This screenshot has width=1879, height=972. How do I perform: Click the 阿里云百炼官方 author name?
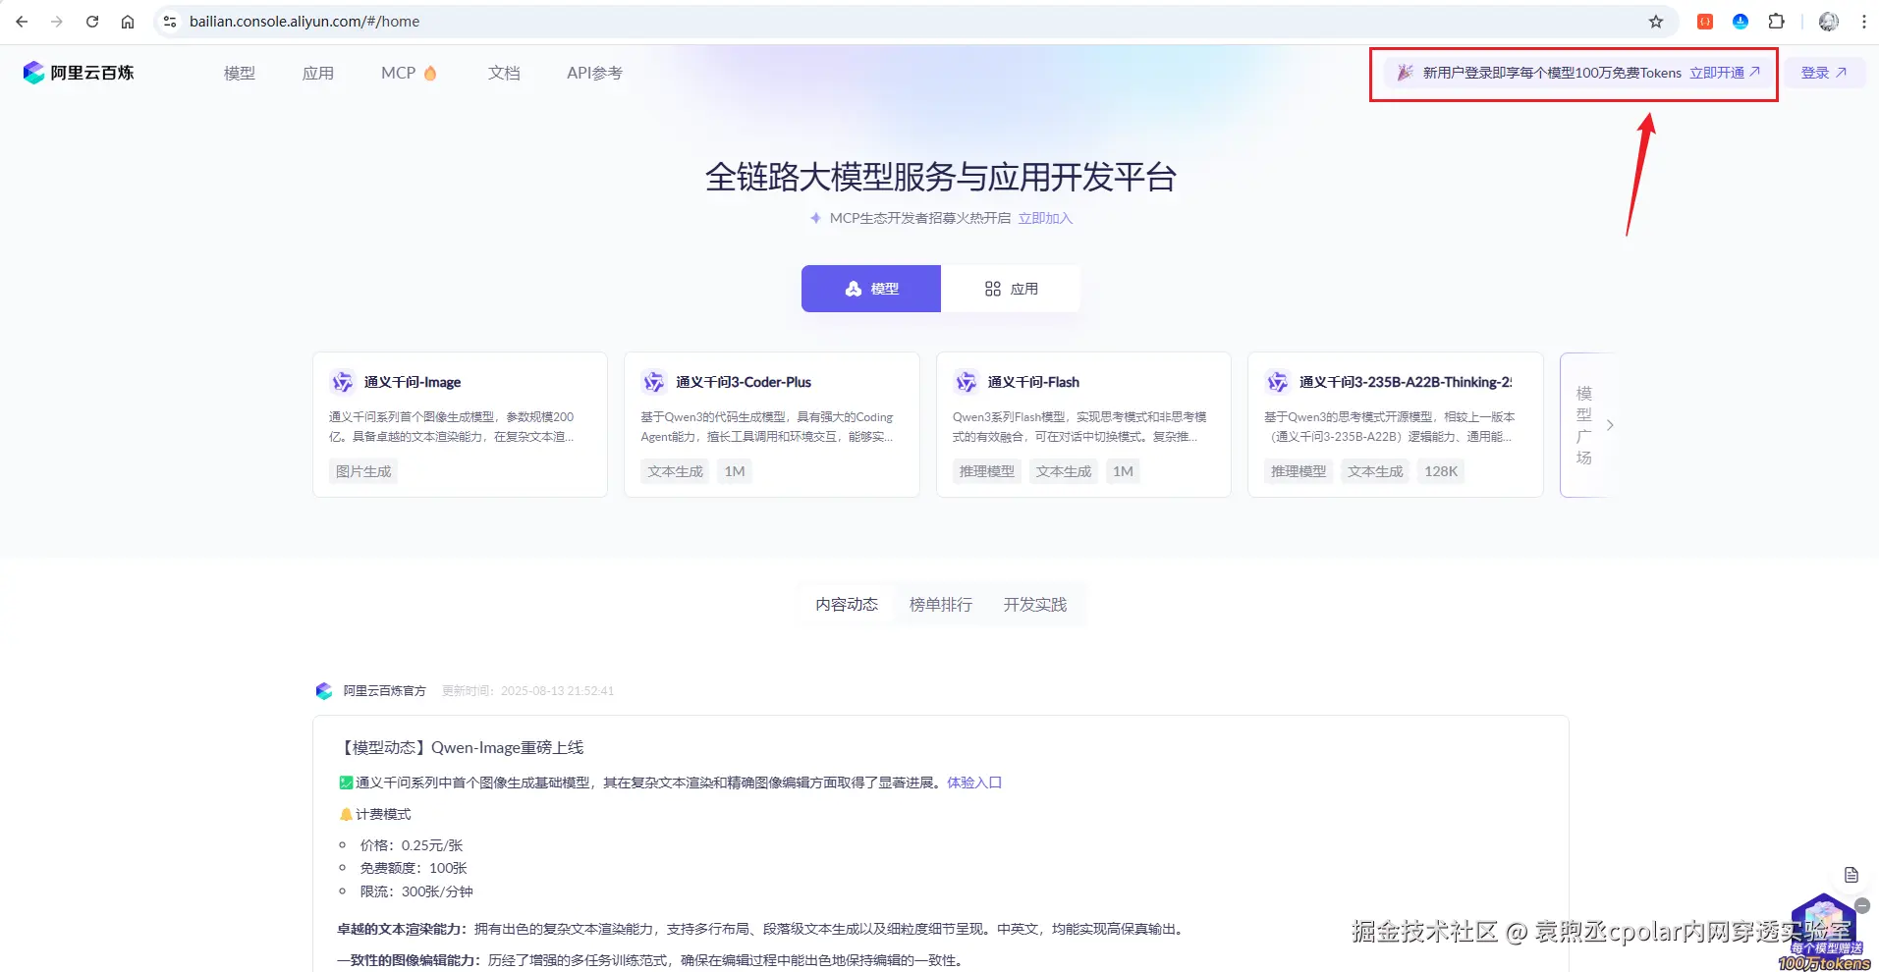[x=385, y=691]
